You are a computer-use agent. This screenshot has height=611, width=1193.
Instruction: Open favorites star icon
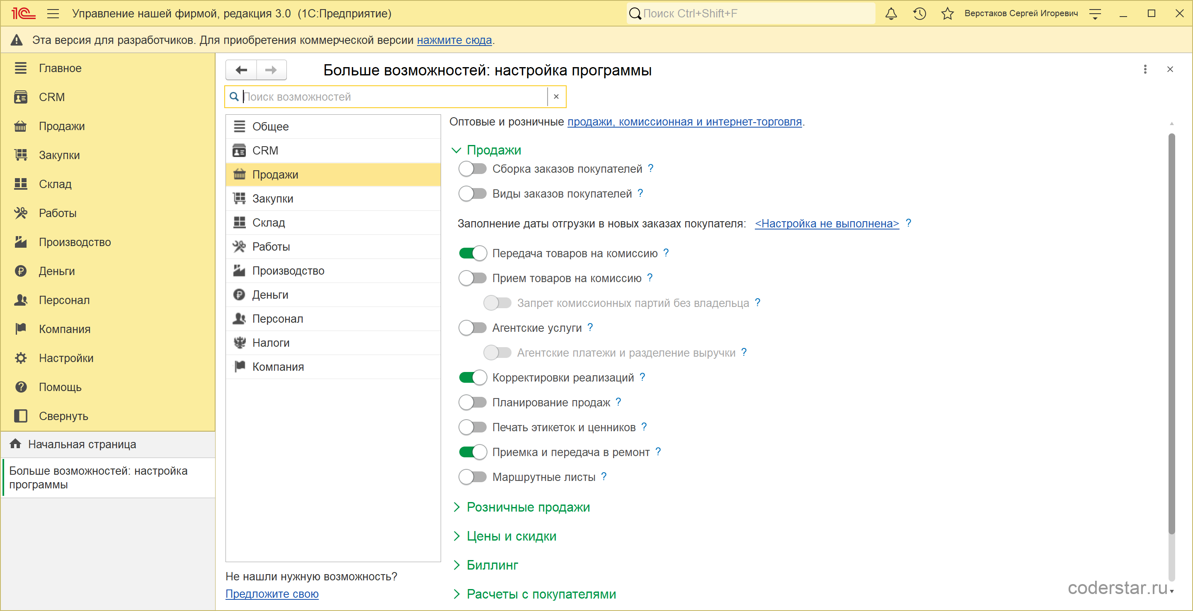click(x=948, y=14)
